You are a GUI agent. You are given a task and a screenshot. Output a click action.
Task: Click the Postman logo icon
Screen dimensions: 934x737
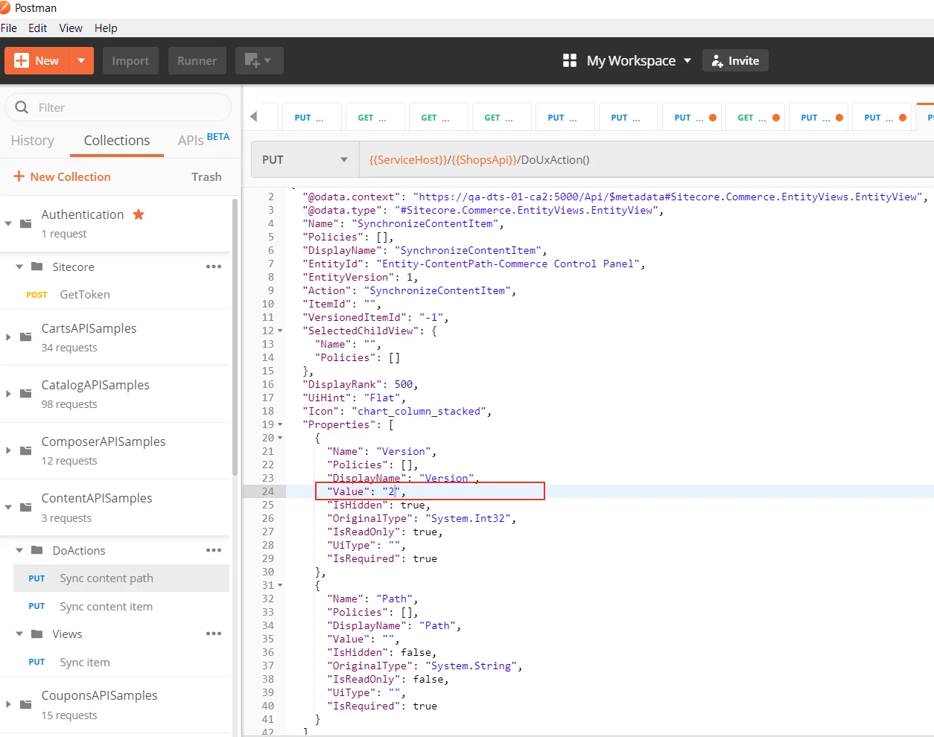point(4,7)
